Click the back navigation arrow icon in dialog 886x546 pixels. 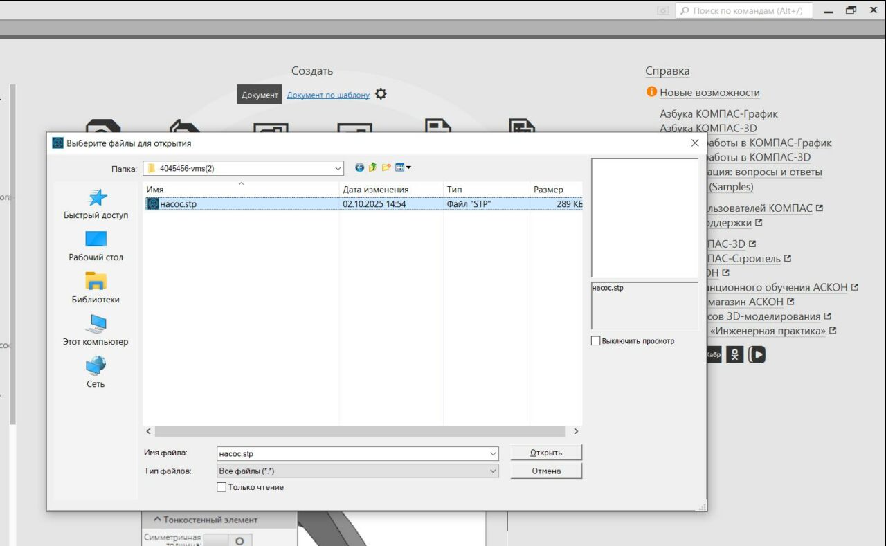tap(359, 167)
